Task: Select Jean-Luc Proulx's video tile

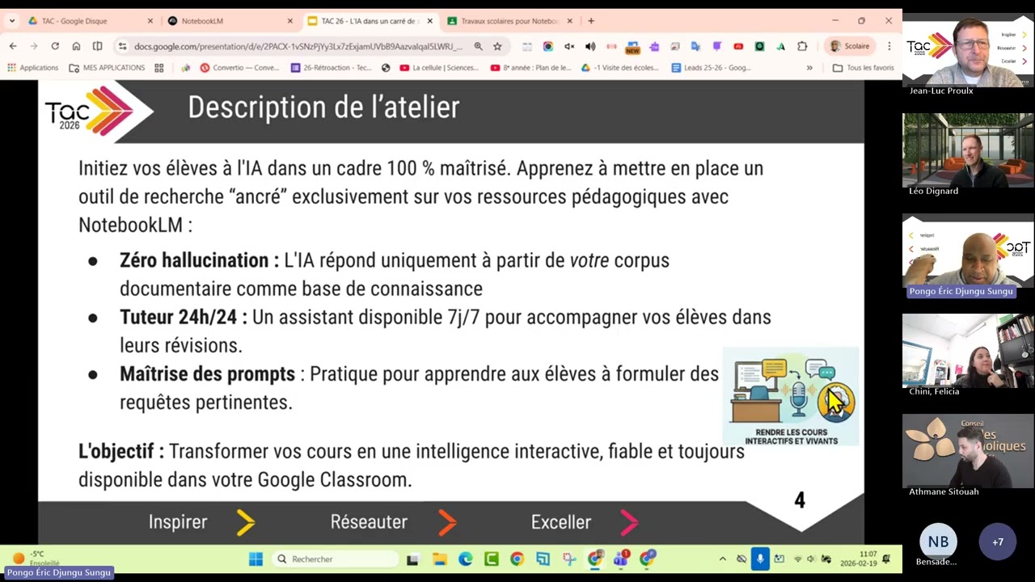Action: click(x=968, y=51)
